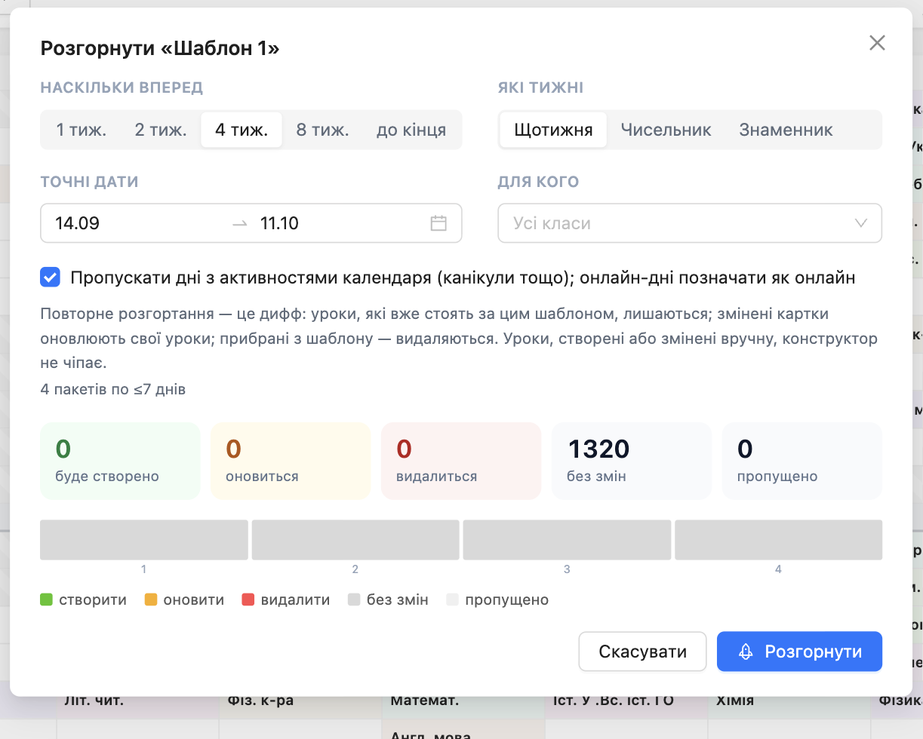Click the «оновиться» stat card
This screenshot has height=739, width=923.
291,461
